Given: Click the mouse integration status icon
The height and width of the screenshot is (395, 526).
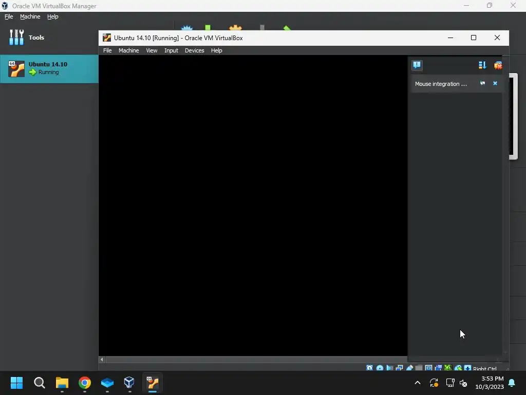Looking at the screenshot, I should coord(458,368).
